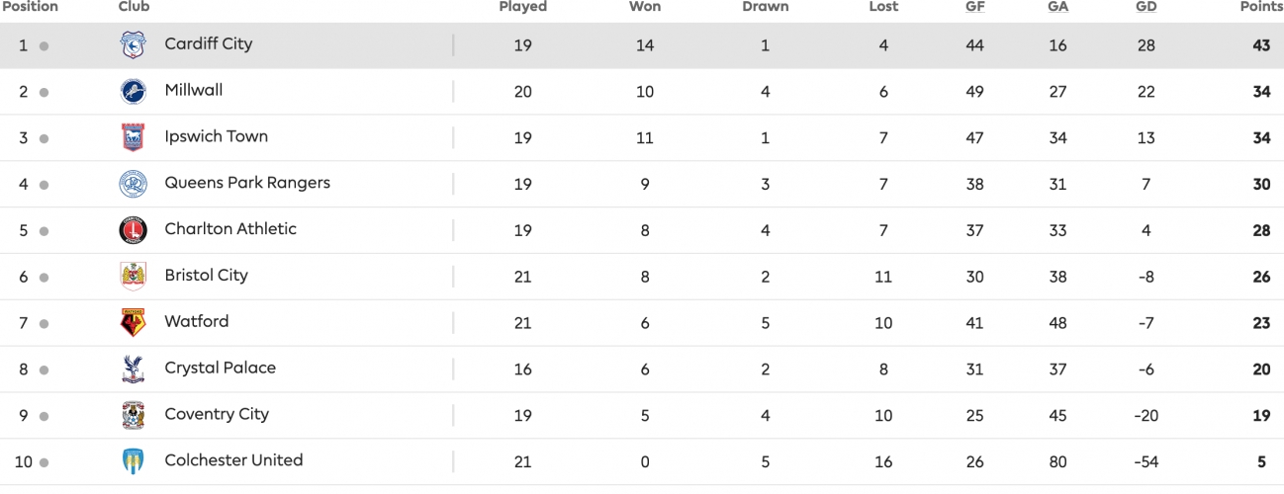Viewport: 1284px width, 494px height.
Task: Click the Millwall club badge
Action: click(x=133, y=92)
